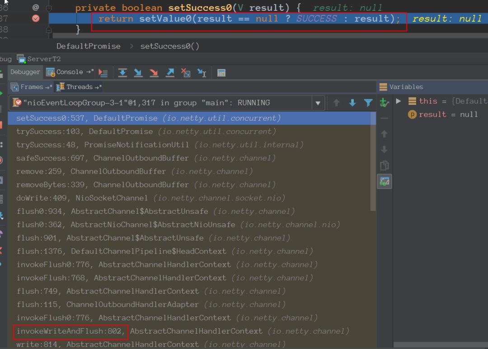Click the red Force Step Into icon
Image resolution: width=488 pixels, height=349 pixels.
point(154,73)
